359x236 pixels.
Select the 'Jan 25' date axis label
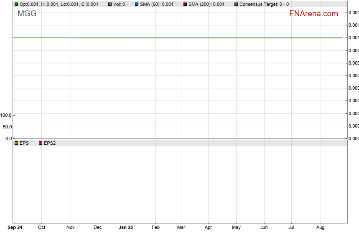click(126, 228)
